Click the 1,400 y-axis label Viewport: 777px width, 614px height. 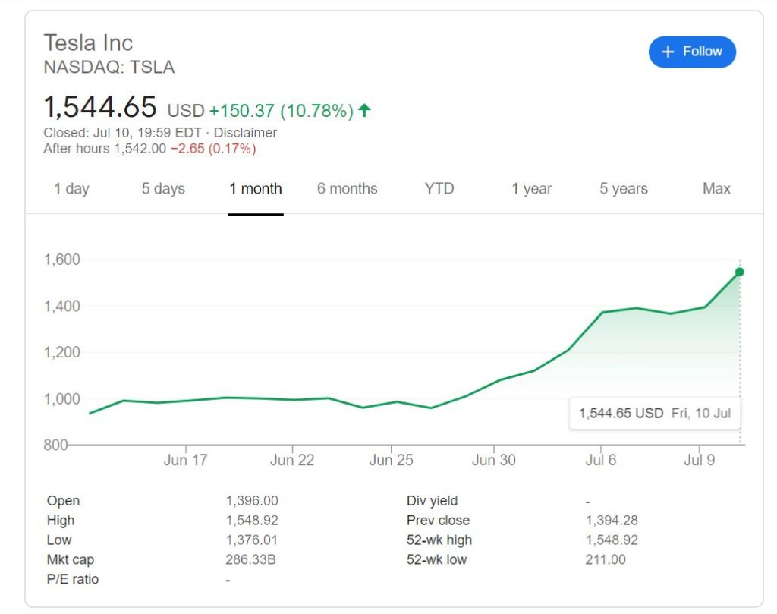[62, 307]
